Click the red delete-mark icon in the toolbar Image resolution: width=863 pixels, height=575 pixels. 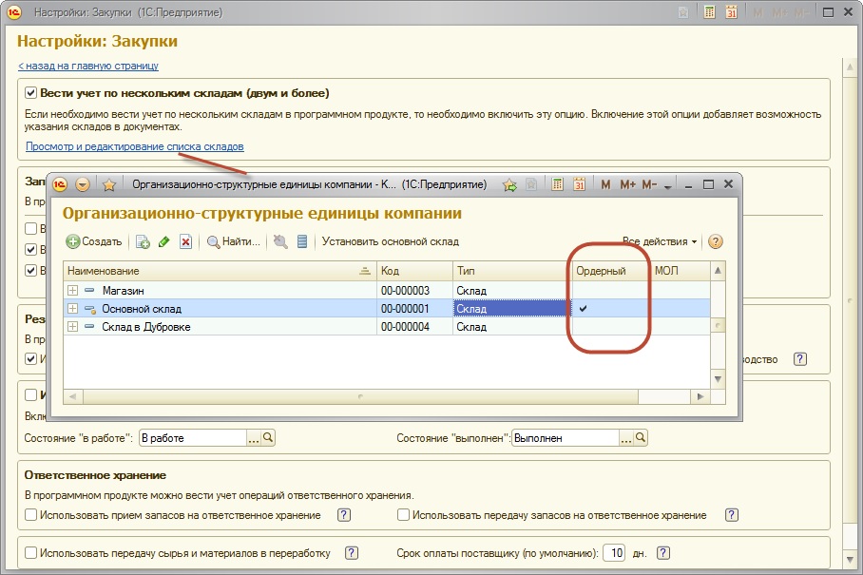pos(185,241)
